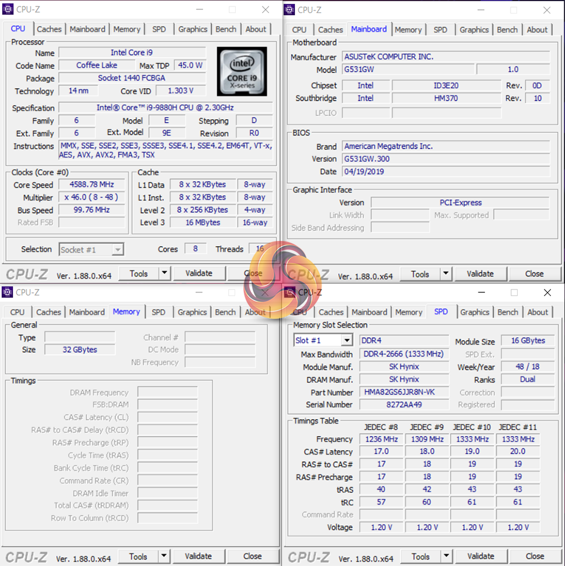
Task: Open the Mainboard tab in the CPU window
Action: (x=88, y=29)
